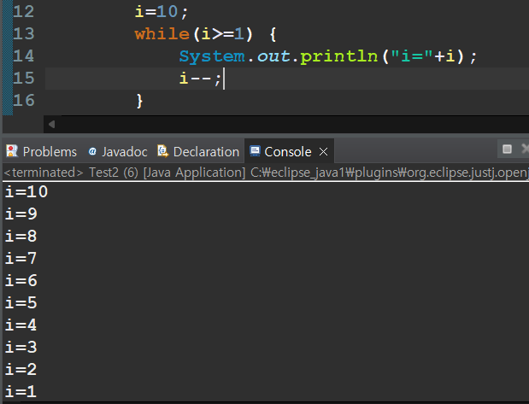Click the terminated Test2 launch description
This screenshot has height=404, width=529.
point(266,173)
